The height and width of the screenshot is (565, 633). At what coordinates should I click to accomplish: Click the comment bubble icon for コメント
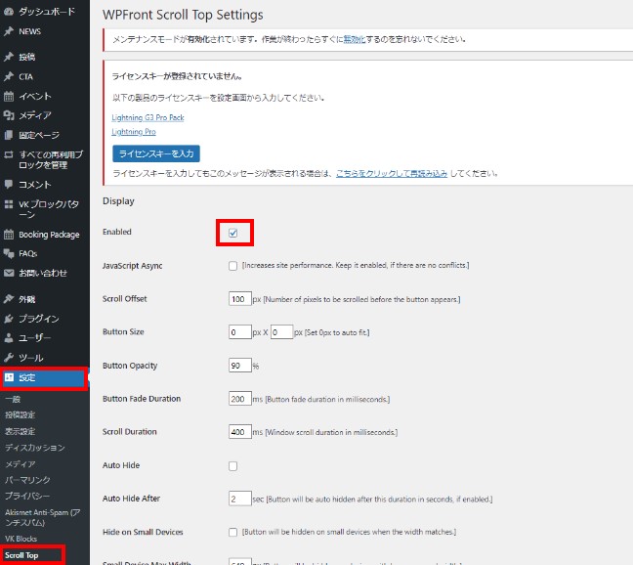tap(9, 184)
